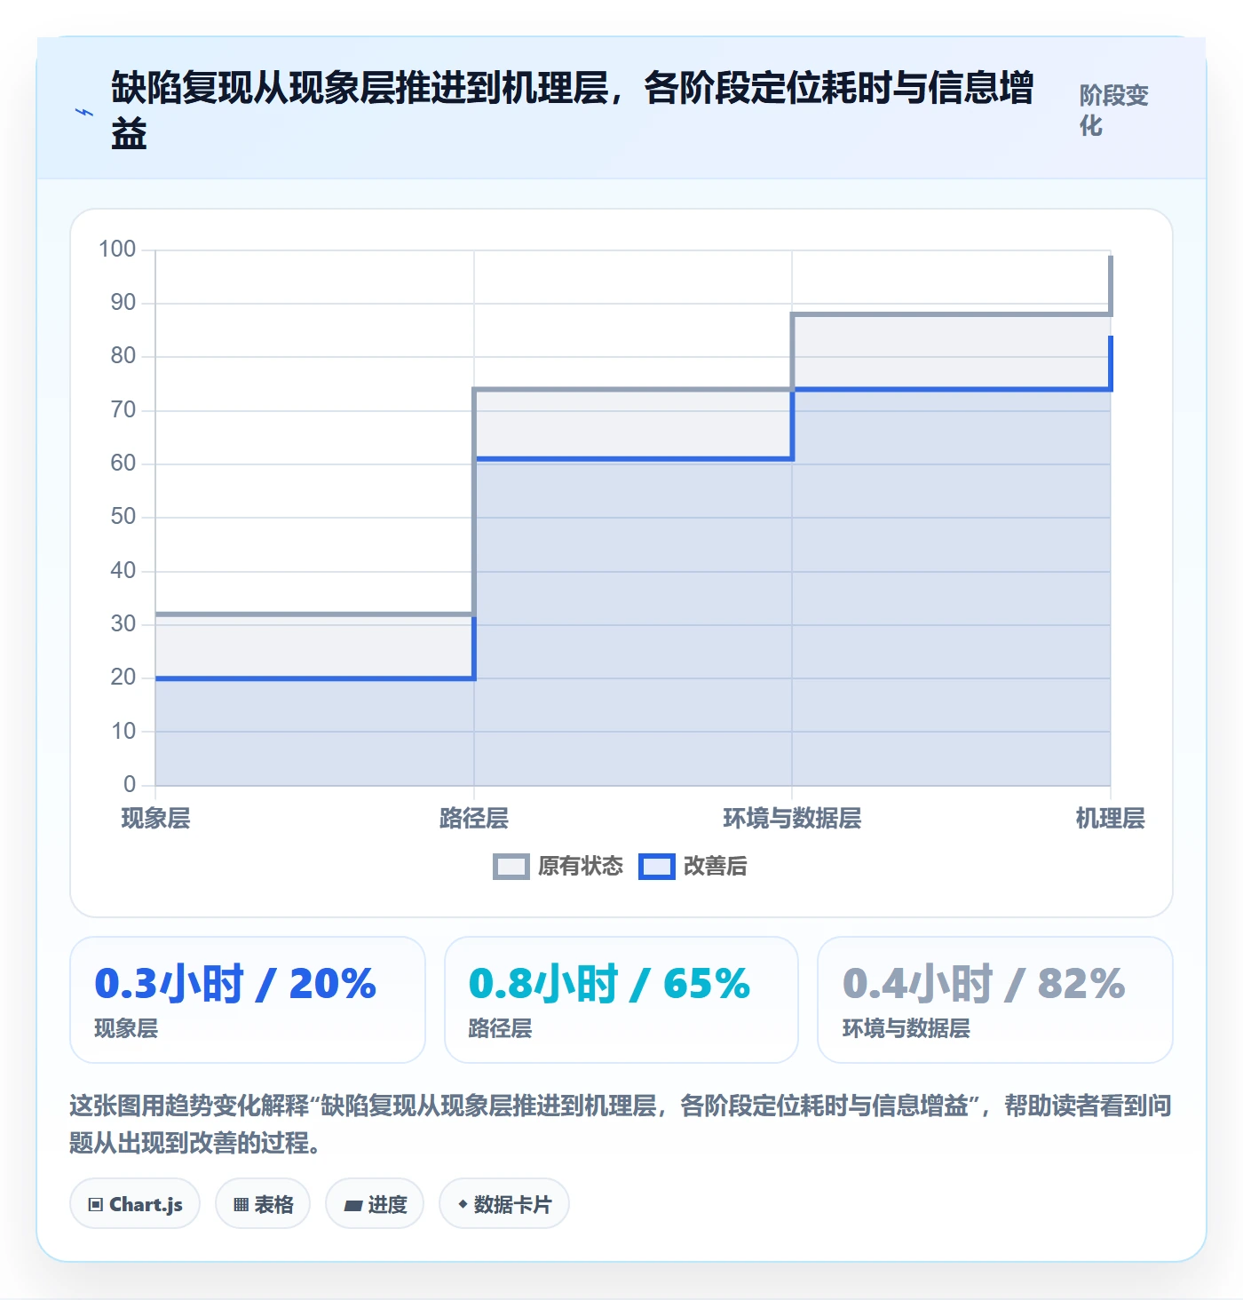Open the 0.4小时 / 82% data card

(x=995, y=1000)
